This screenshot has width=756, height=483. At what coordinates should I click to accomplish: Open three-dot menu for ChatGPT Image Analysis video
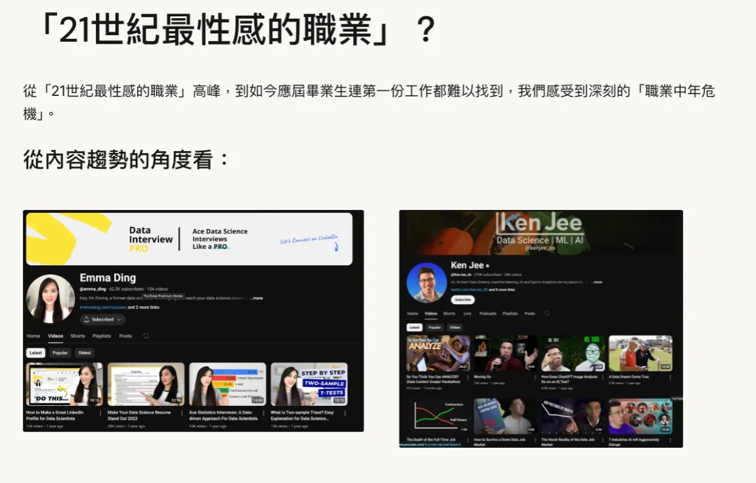tap(602, 377)
